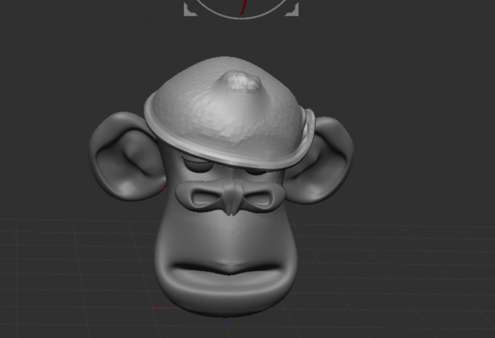This screenshot has height=338, width=495.
Task: Select the bump on top of hat
Action: [243, 82]
